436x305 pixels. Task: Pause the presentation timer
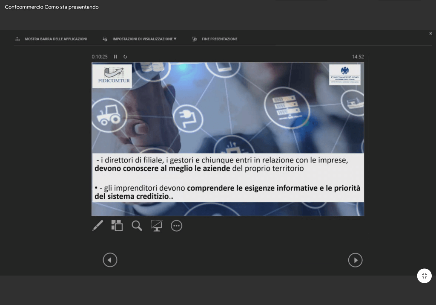pyautogui.click(x=115, y=57)
